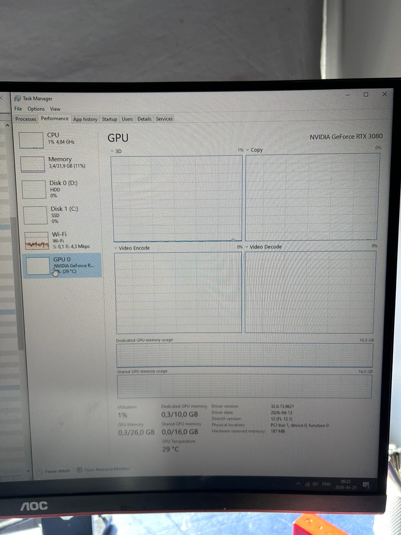
Task: Minimize the Task Manager window
Action: pos(348,95)
